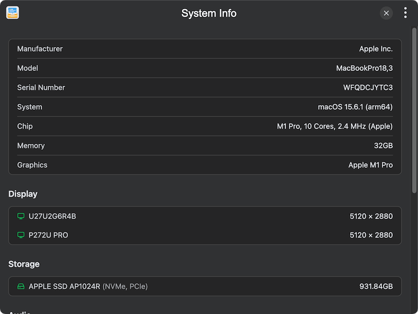
Task: Click the monitor icon beside P272U PRO
Action: click(x=21, y=235)
